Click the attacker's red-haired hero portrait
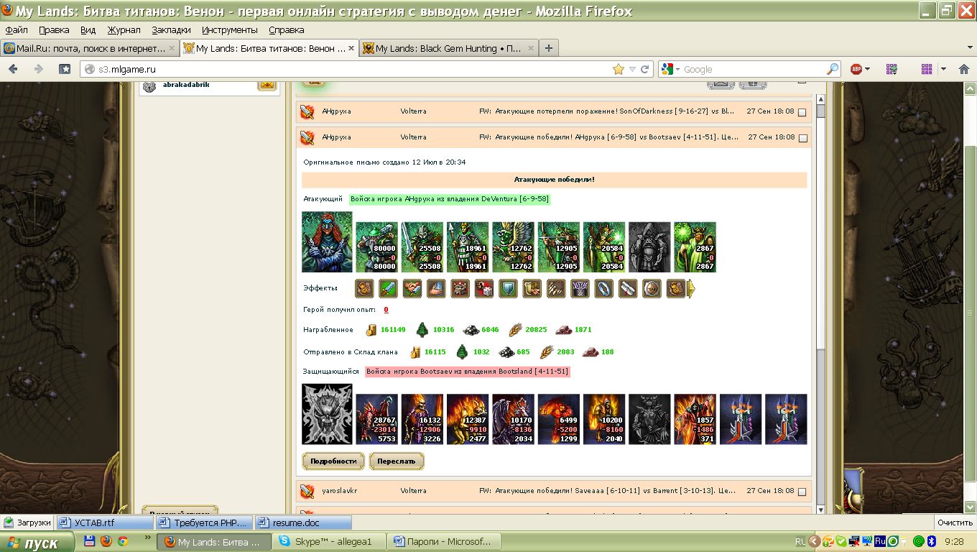The width and height of the screenshot is (977, 552). [327, 242]
